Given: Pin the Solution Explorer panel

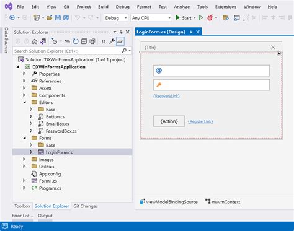Looking at the screenshot, I should [x=121, y=32].
